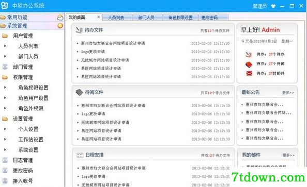Expand the arrow beside 部门人员

click(5, 57)
